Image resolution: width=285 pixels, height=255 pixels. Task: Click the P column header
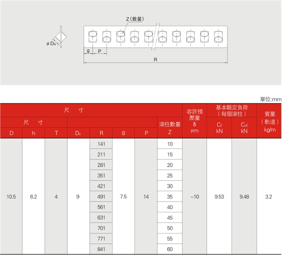click(x=146, y=133)
